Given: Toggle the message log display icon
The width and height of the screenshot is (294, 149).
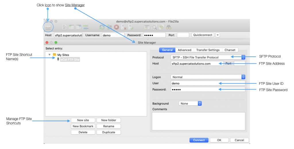Looking at the screenshot, I should point(64,27).
